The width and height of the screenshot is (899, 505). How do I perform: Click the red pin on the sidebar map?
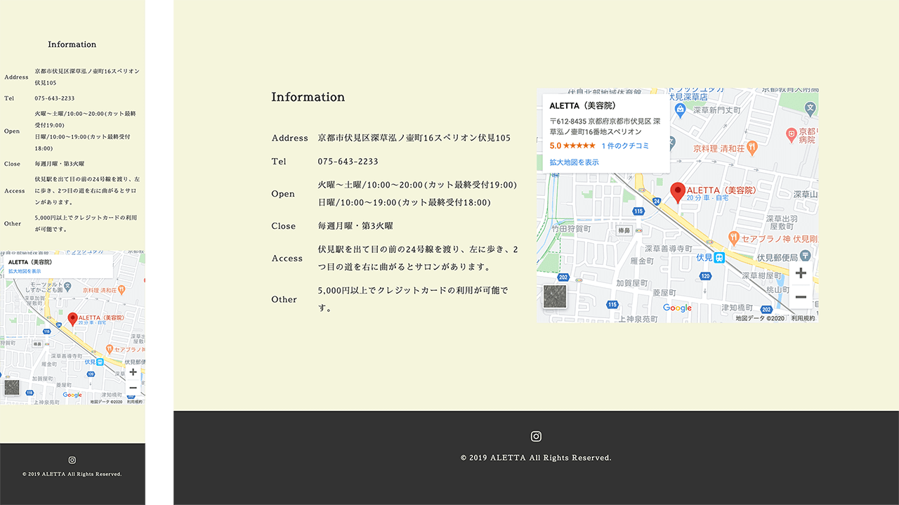coord(74,318)
